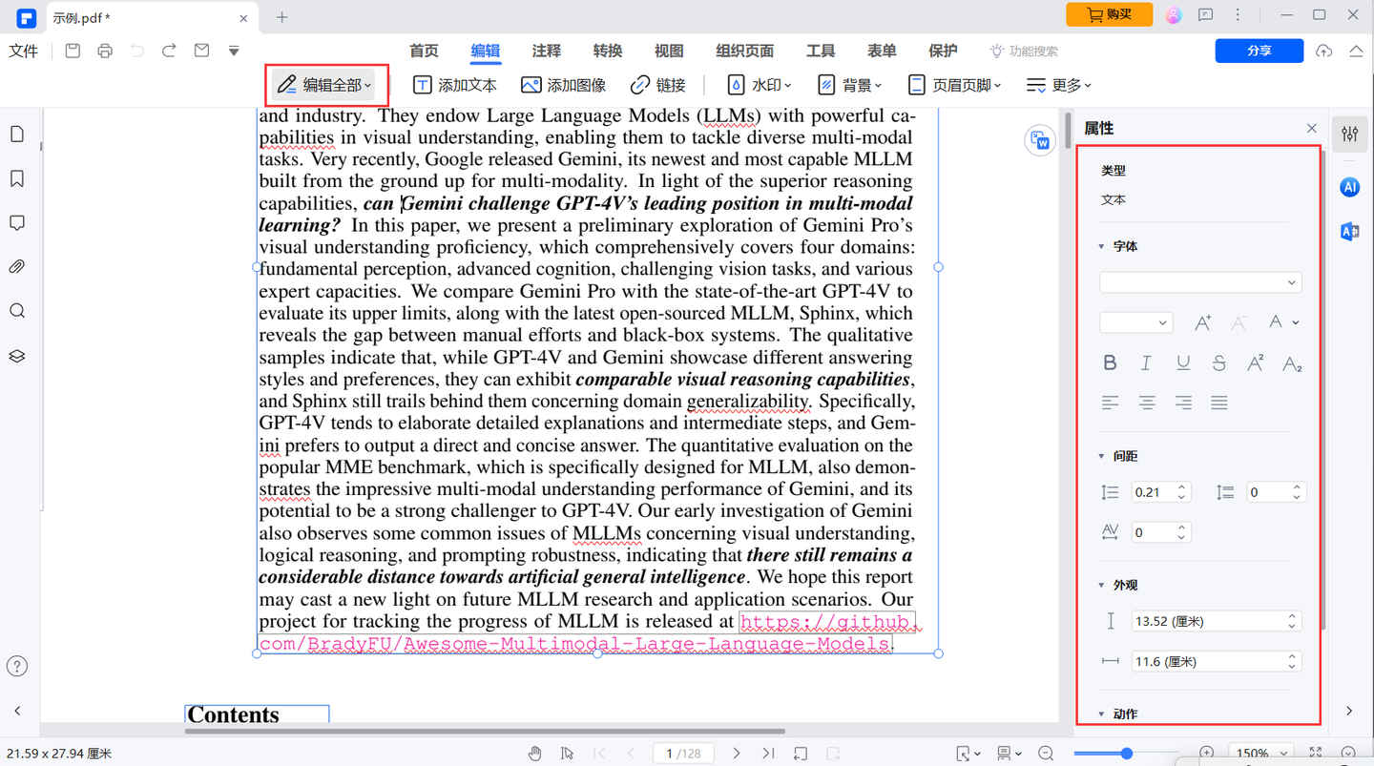The height and width of the screenshot is (766, 1374).
Task: Open the 页眉页脚 dropdown
Action: (954, 85)
